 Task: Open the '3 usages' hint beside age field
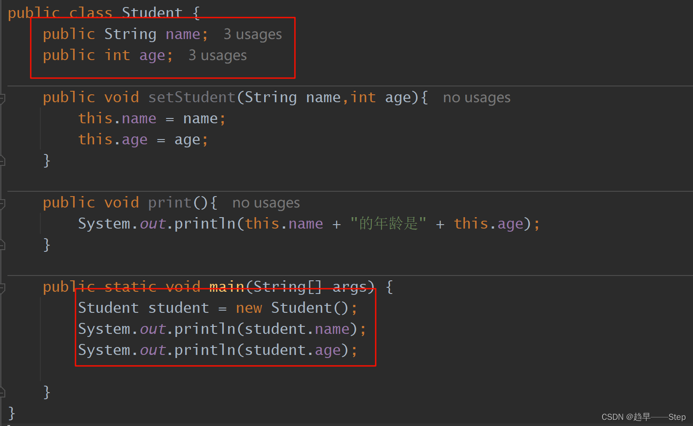[x=218, y=55]
